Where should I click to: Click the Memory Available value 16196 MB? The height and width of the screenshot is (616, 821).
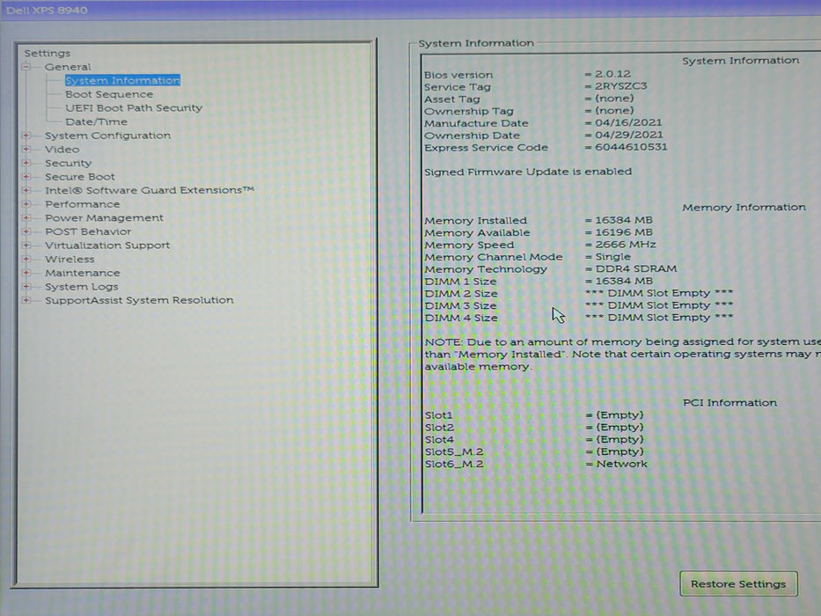click(x=624, y=232)
